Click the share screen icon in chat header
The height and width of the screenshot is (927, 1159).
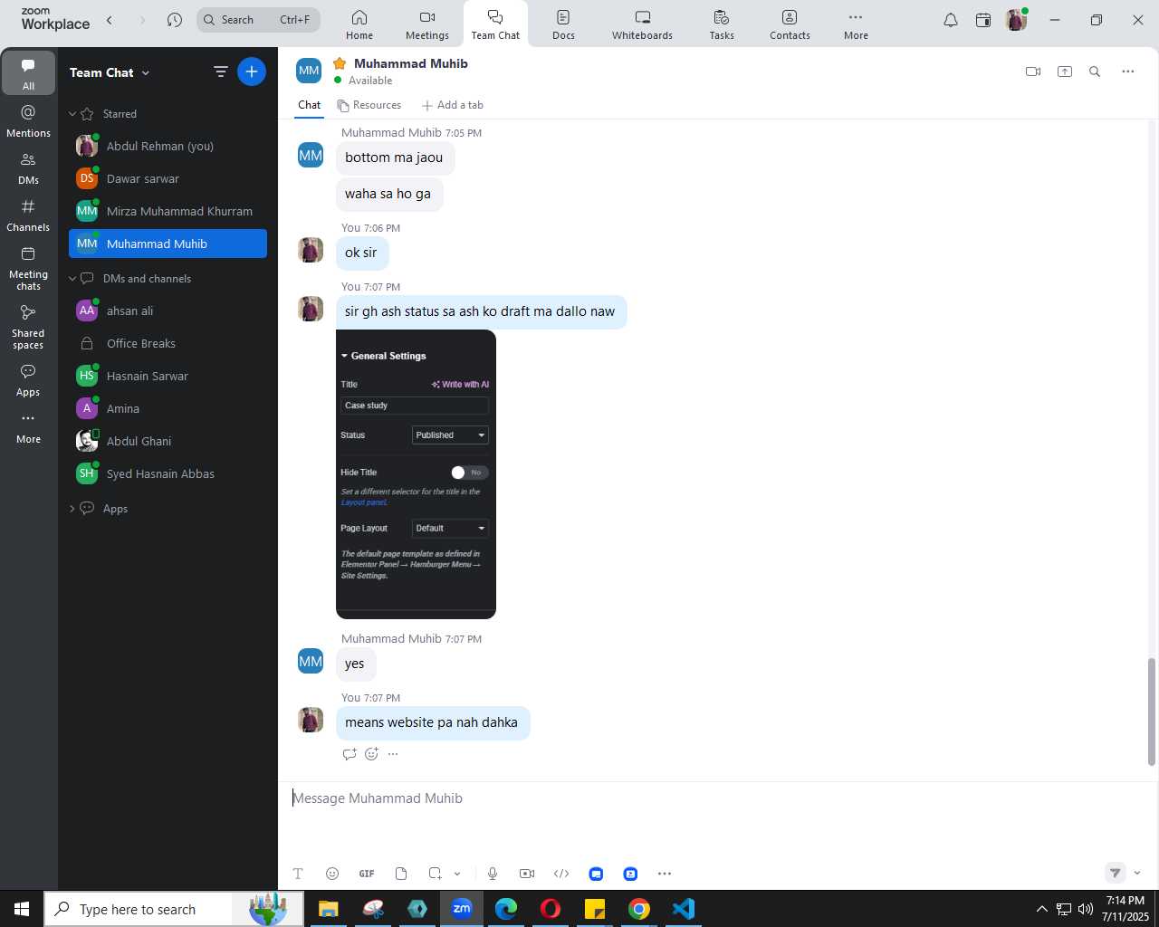pos(1065,72)
